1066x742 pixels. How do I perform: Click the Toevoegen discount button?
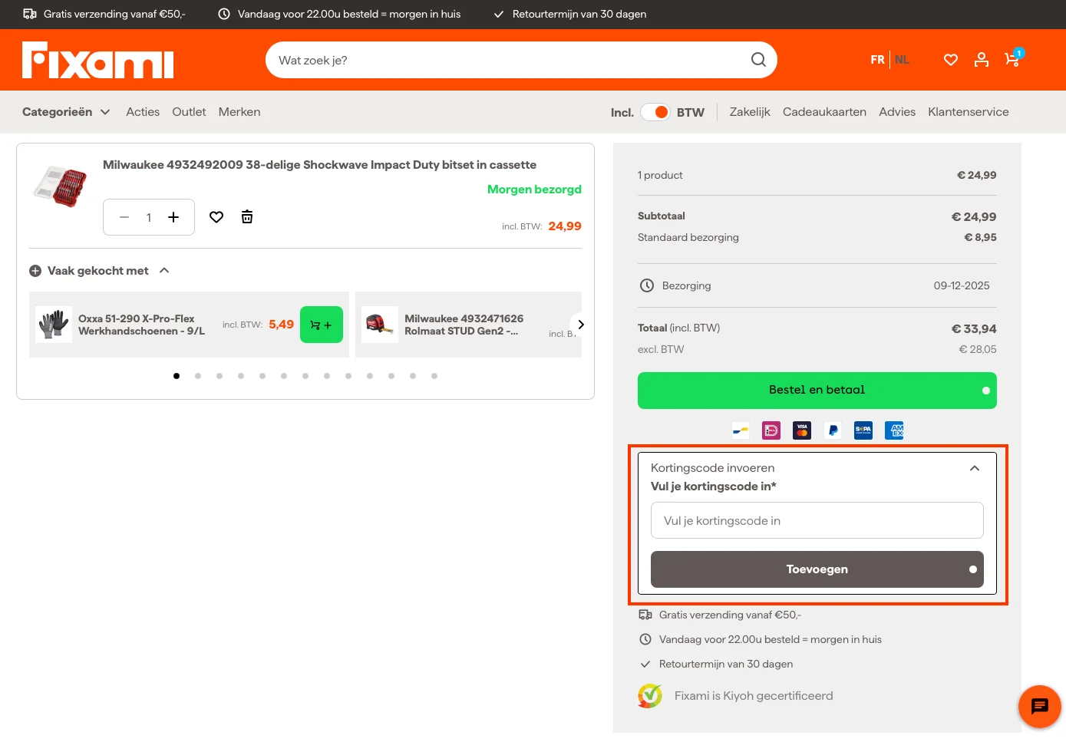(817, 569)
